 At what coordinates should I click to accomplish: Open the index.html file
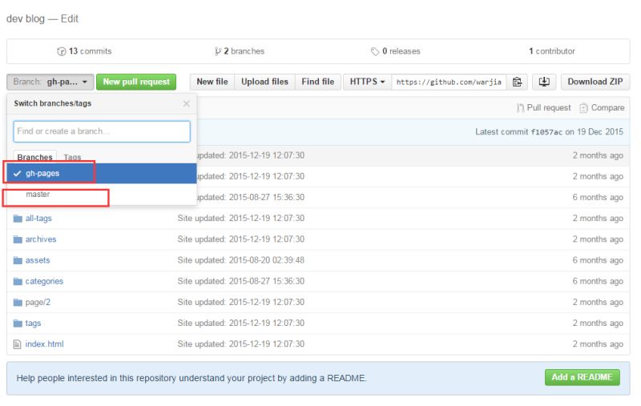tap(44, 344)
